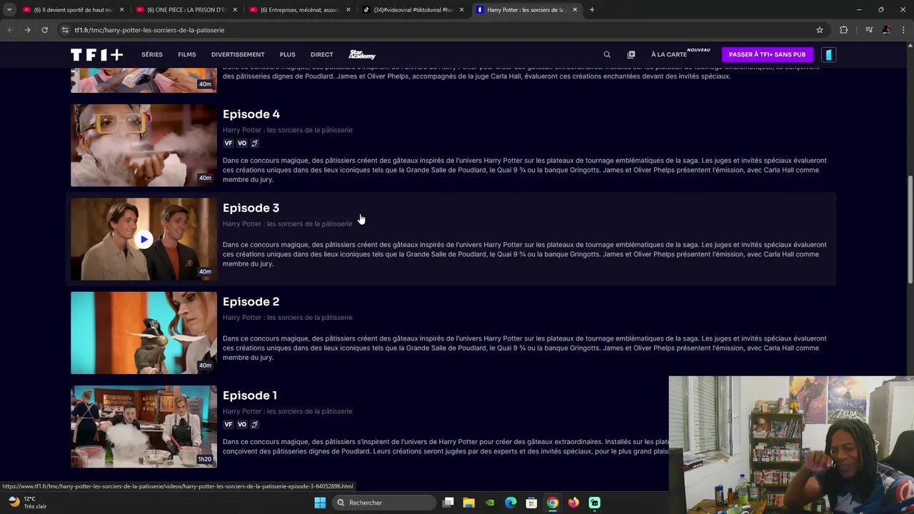Open the Streamlabs icon on the taskbar
Screen dimensions: 914x514
594,503
